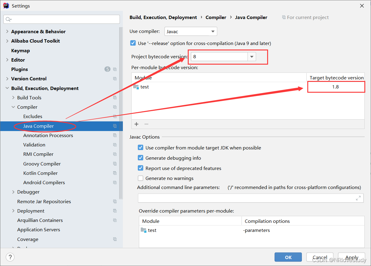371x266 pixels.
Task: Select Plugins in settings tree
Action: click(19, 69)
